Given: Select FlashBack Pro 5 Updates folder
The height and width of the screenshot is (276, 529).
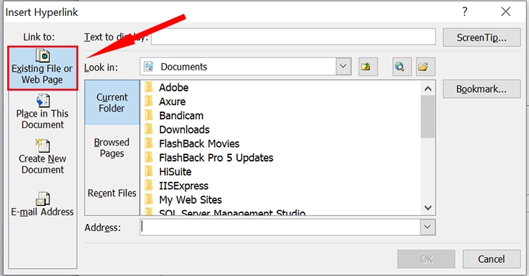Looking at the screenshot, I should [216, 158].
